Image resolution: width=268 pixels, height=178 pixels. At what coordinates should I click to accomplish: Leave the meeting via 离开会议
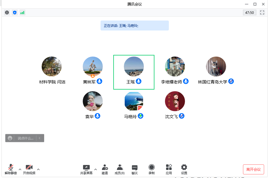pos(253,169)
